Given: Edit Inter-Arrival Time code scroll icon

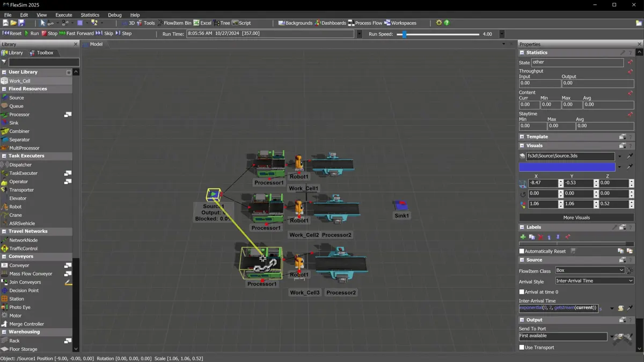Looking at the screenshot, I should 621,308.
